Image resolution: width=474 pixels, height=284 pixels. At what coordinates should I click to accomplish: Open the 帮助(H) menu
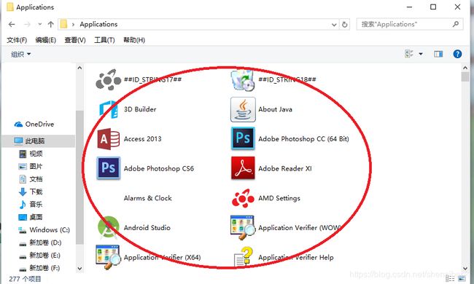[x=134, y=40]
